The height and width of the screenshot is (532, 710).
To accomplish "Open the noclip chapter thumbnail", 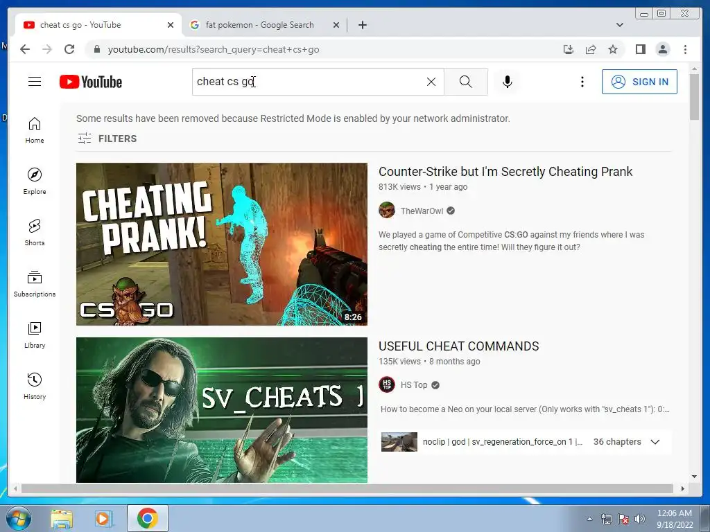I will click(399, 442).
